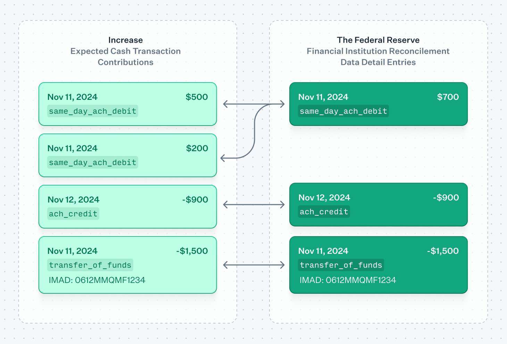Select the same_day_ach_debit tag in the $700 card
This screenshot has width=507, height=344.
tap(343, 111)
